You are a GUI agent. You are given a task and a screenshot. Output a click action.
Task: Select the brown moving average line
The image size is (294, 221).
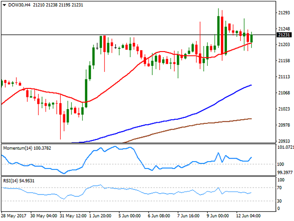[x=188, y=126]
